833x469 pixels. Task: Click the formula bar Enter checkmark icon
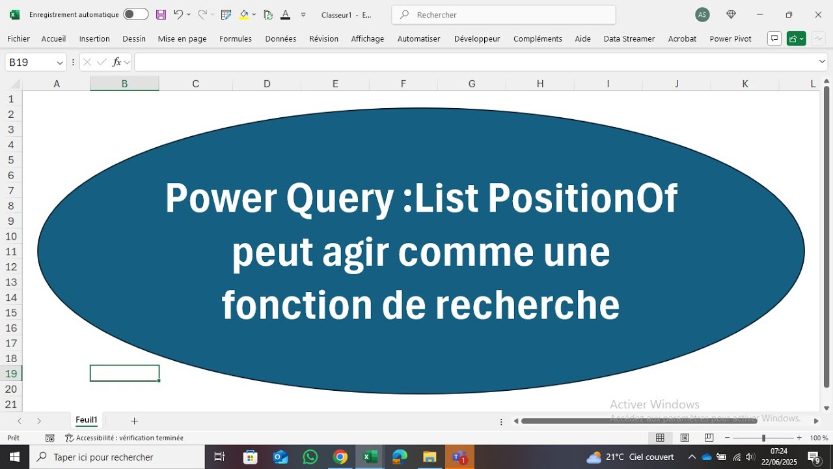point(102,63)
